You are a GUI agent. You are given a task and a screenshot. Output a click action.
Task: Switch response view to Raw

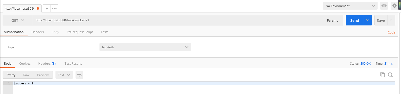[x=26, y=75]
